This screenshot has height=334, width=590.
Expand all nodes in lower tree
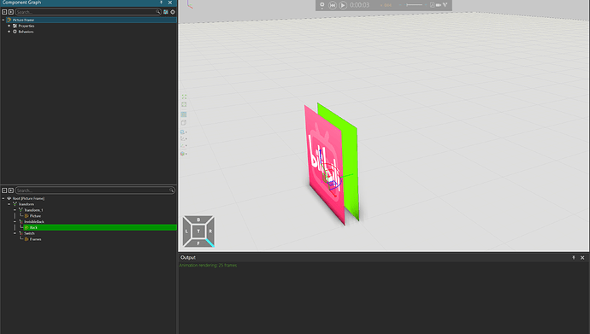tap(11, 190)
